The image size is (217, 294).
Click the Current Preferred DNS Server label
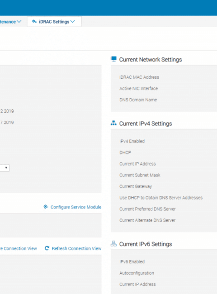147,209
